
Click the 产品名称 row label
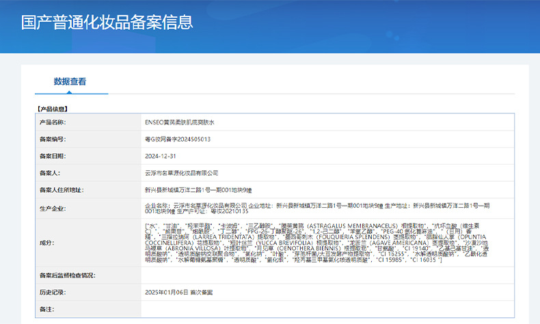point(53,122)
